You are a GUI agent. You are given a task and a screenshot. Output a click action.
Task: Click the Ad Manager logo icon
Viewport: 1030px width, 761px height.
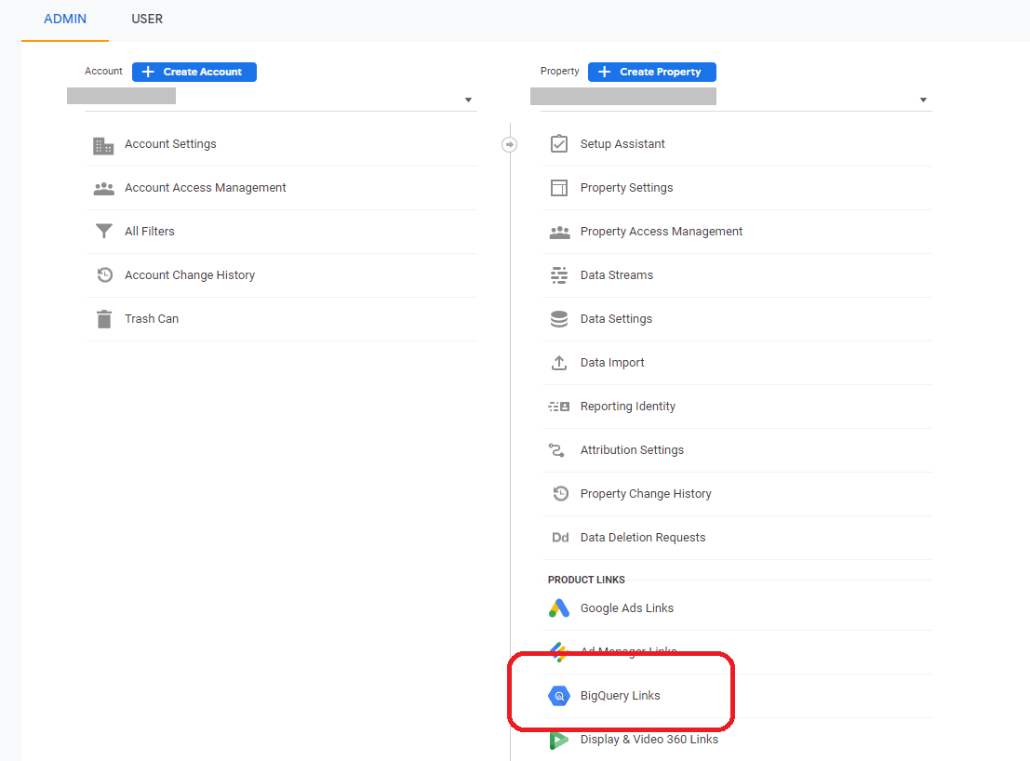pos(558,652)
